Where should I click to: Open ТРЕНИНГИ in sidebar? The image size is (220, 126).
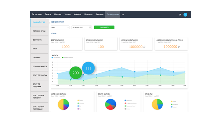(40, 58)
